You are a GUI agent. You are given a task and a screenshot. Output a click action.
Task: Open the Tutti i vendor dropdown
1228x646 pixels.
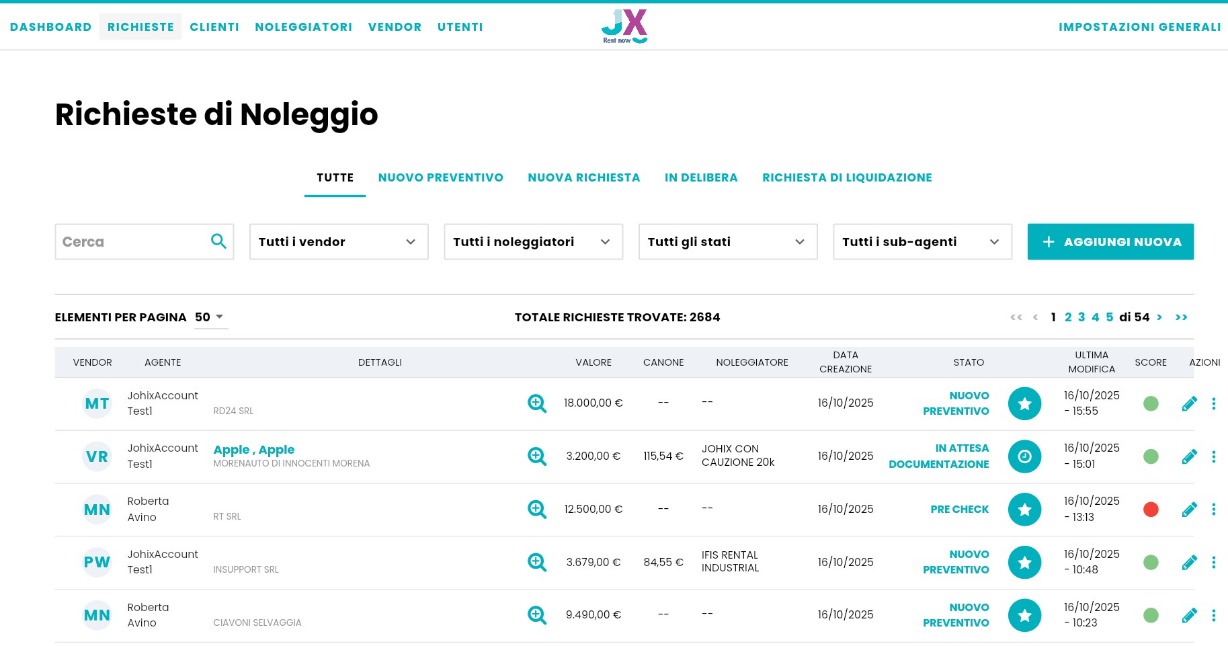click(338, 241)
